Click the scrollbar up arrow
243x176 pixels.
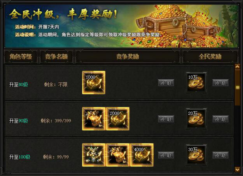pos(237,67)
